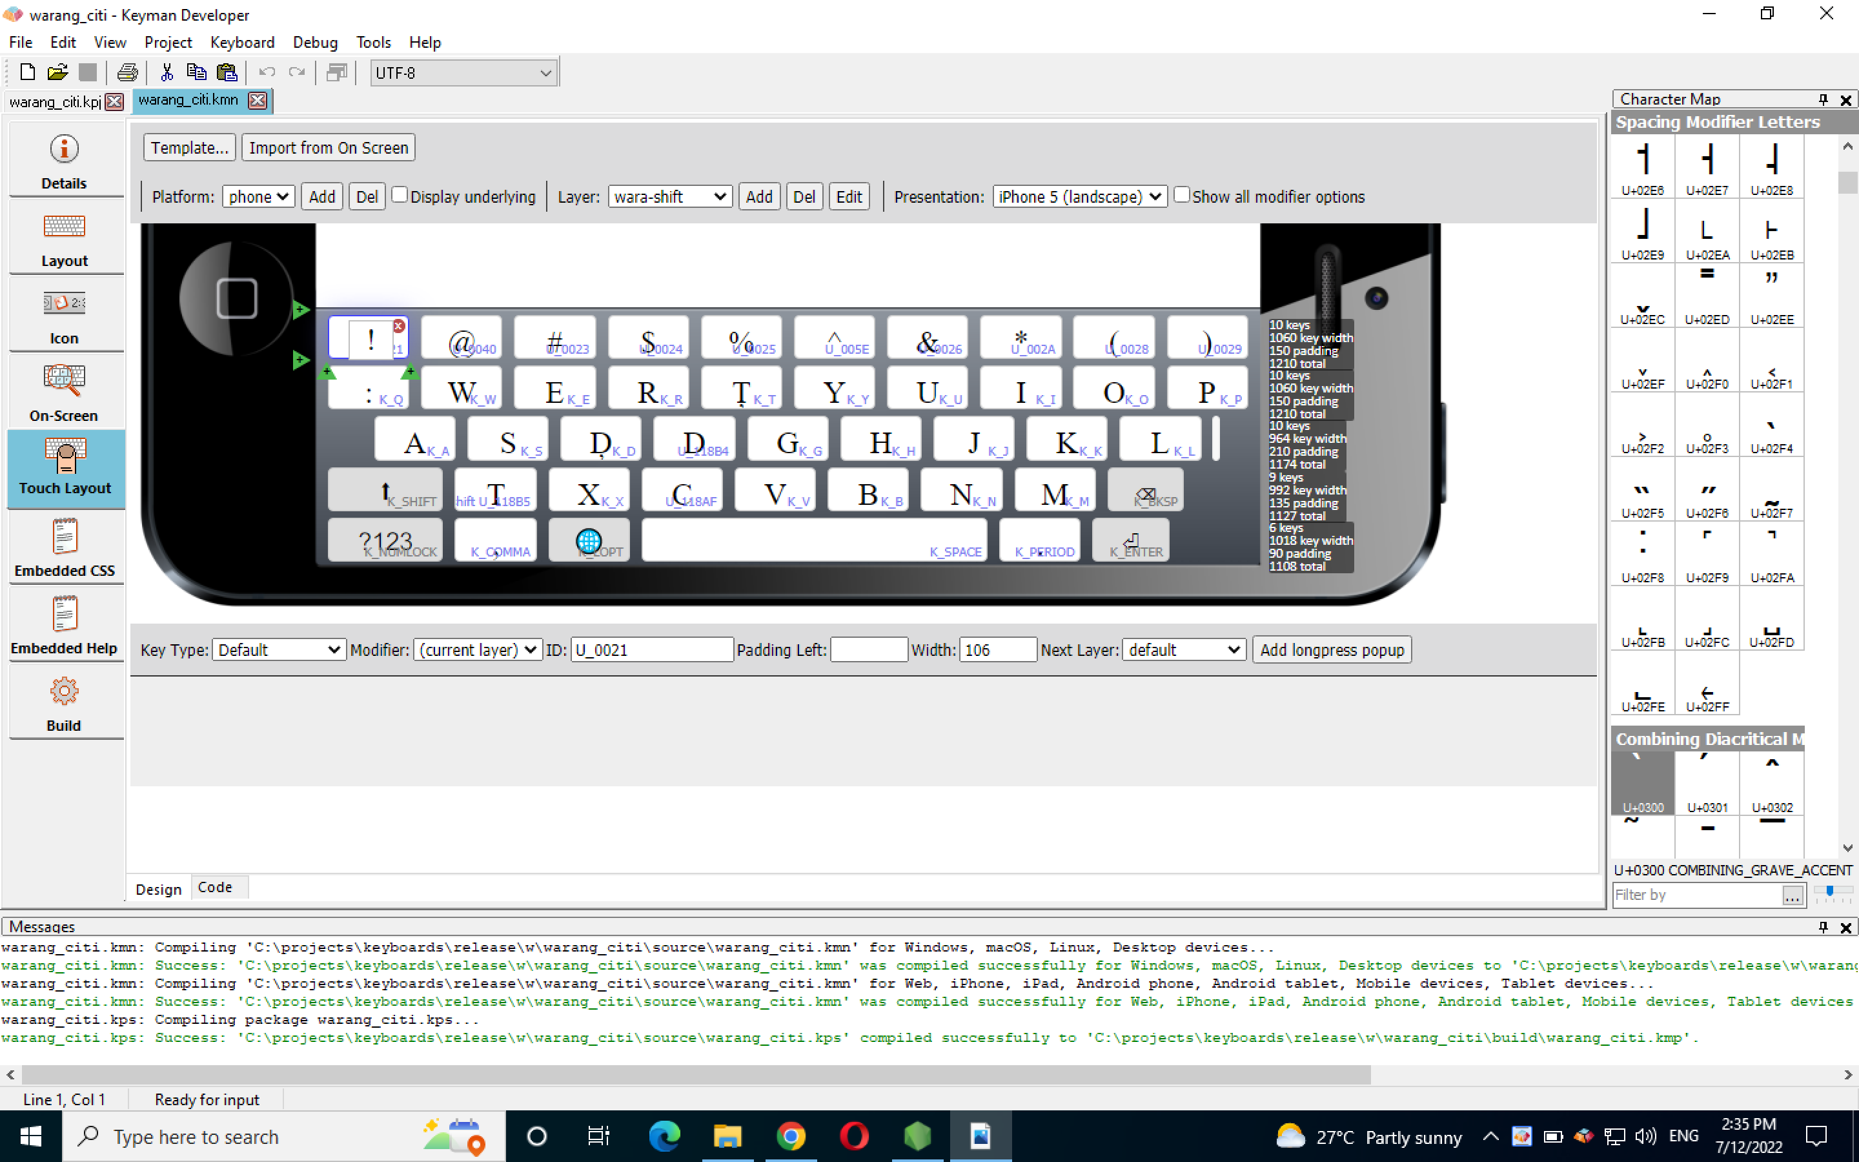The height and width of the screenshot is (1162, 1859).
Task: Click Import from On Screen
Action: point(328,147)
